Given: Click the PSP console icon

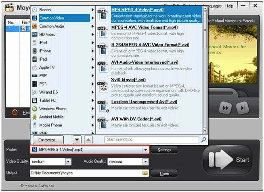Looking at the screenshot, I should pyautogui.click(x=35, y=76).
